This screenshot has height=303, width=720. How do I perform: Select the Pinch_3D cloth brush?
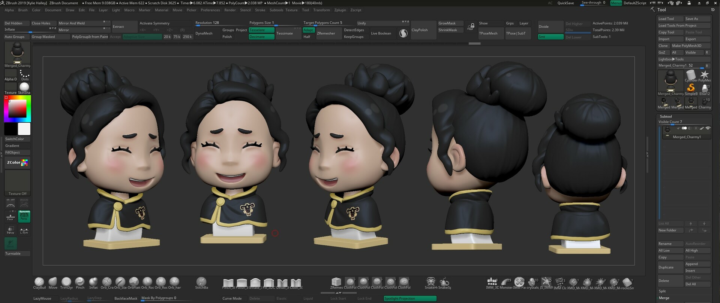[228, 283]
